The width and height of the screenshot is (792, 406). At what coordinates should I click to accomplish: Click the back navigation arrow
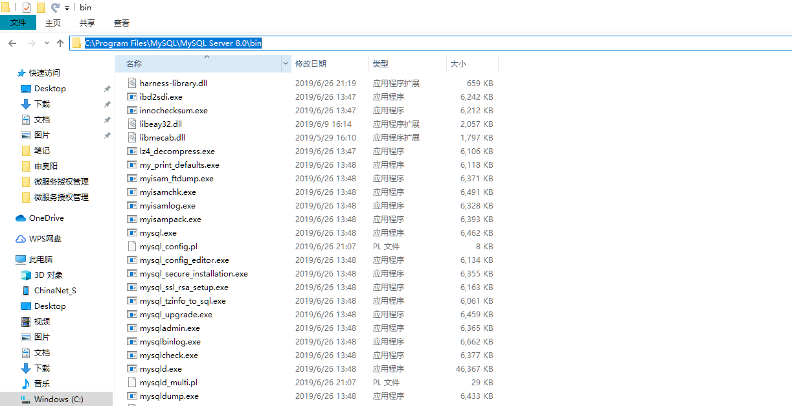[x=12, y=43]
